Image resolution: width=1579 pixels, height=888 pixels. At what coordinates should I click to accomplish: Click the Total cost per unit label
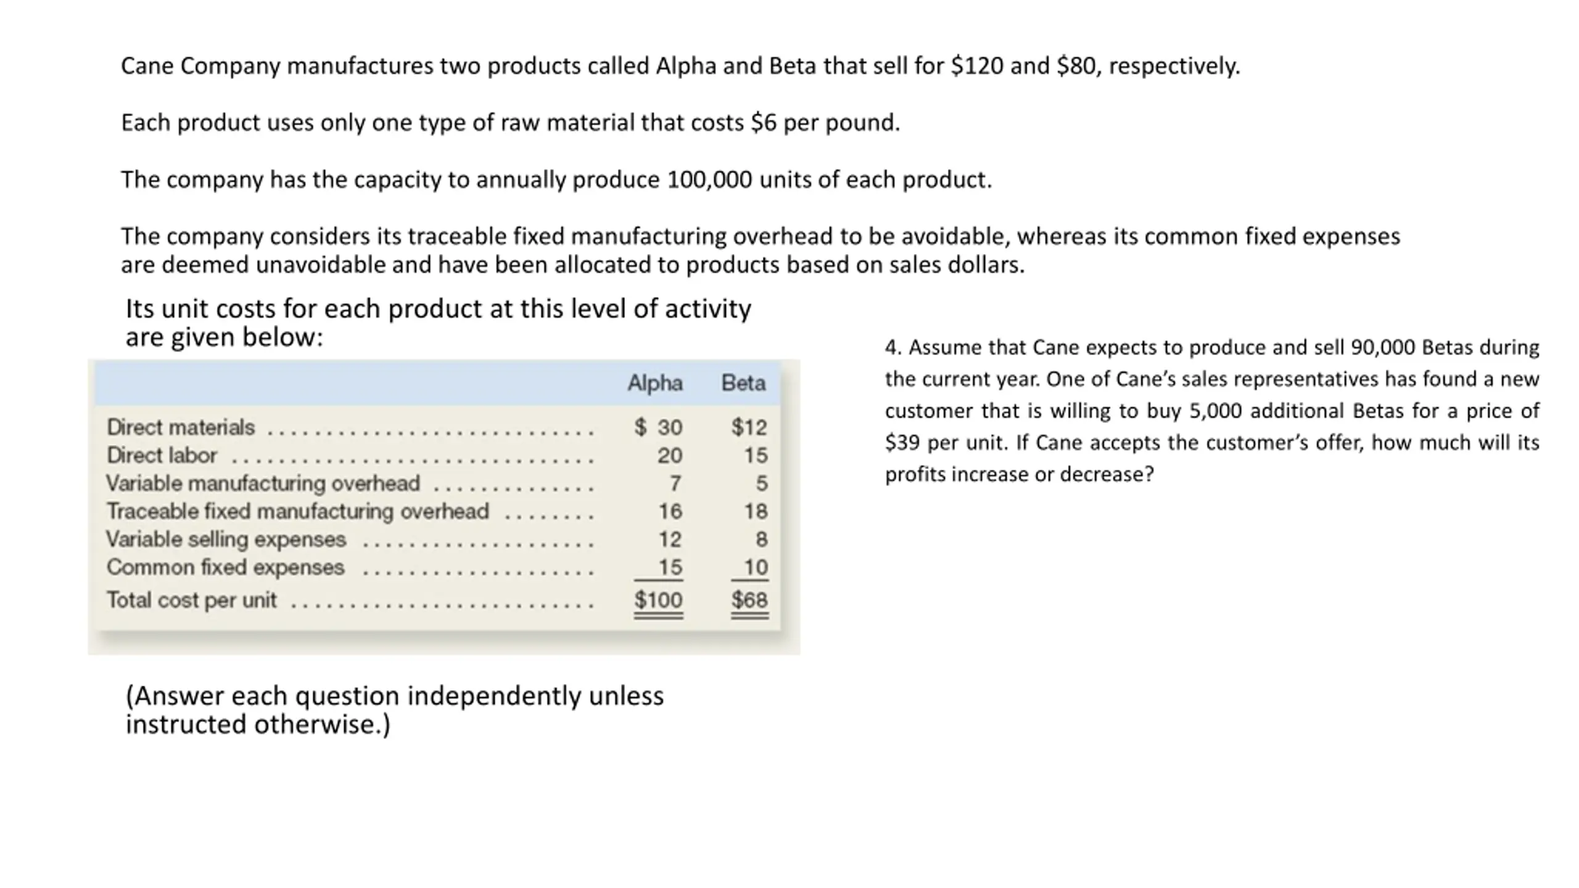tap(192, 599)
